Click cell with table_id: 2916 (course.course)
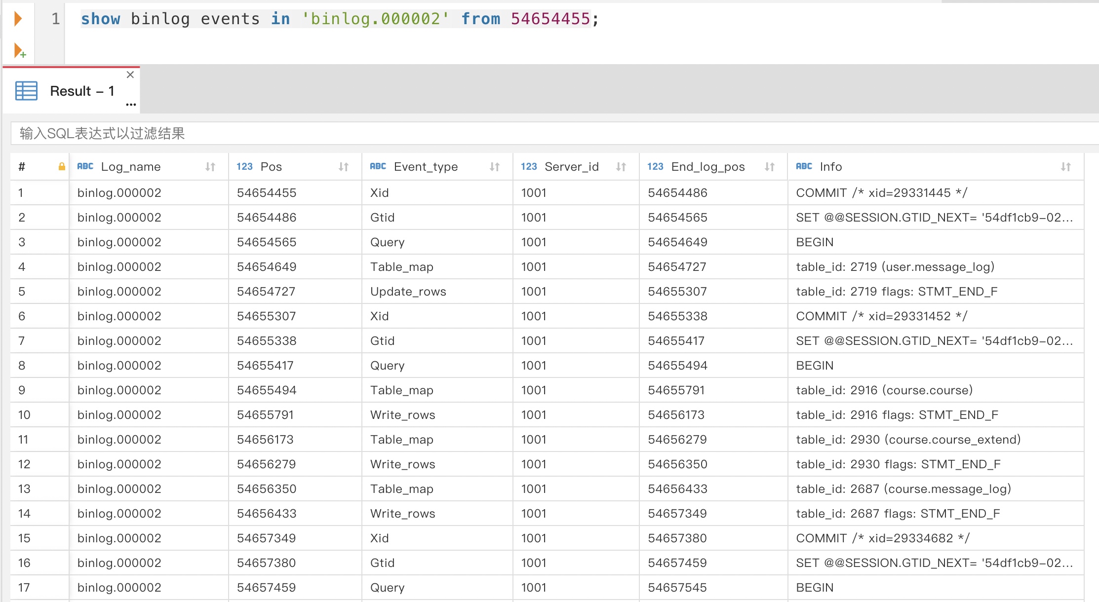 (884, 390)
